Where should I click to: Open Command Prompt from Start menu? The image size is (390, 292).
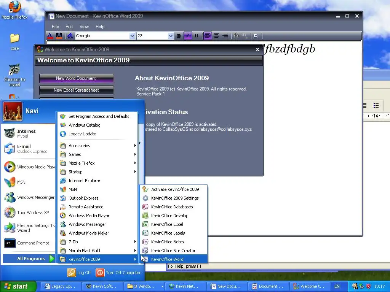[29, 243]
